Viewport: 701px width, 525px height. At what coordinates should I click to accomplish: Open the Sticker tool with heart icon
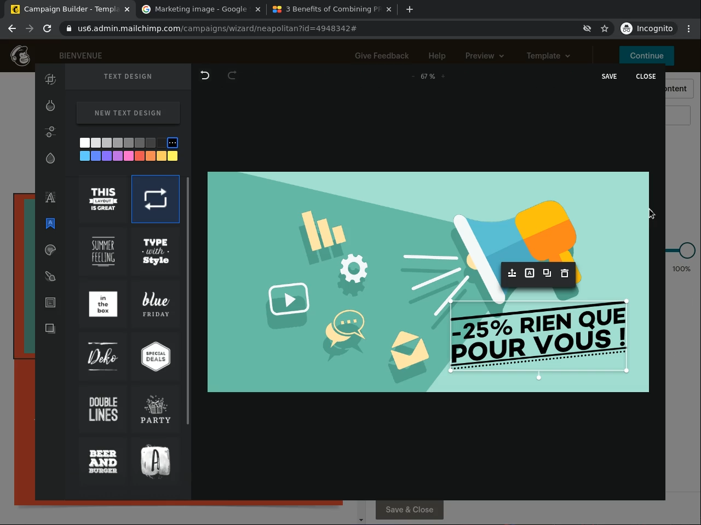[50, 250]
